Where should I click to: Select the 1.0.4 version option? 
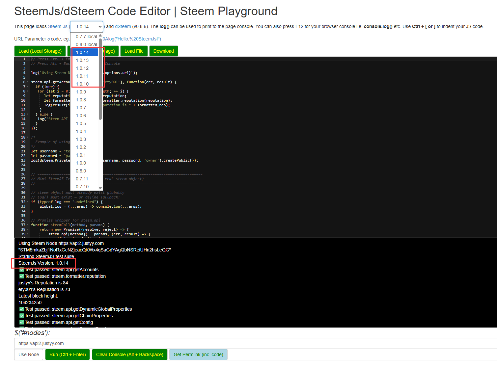click(85, 131)
